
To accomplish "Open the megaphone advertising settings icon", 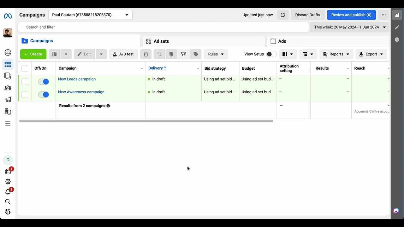I will 8,100.
